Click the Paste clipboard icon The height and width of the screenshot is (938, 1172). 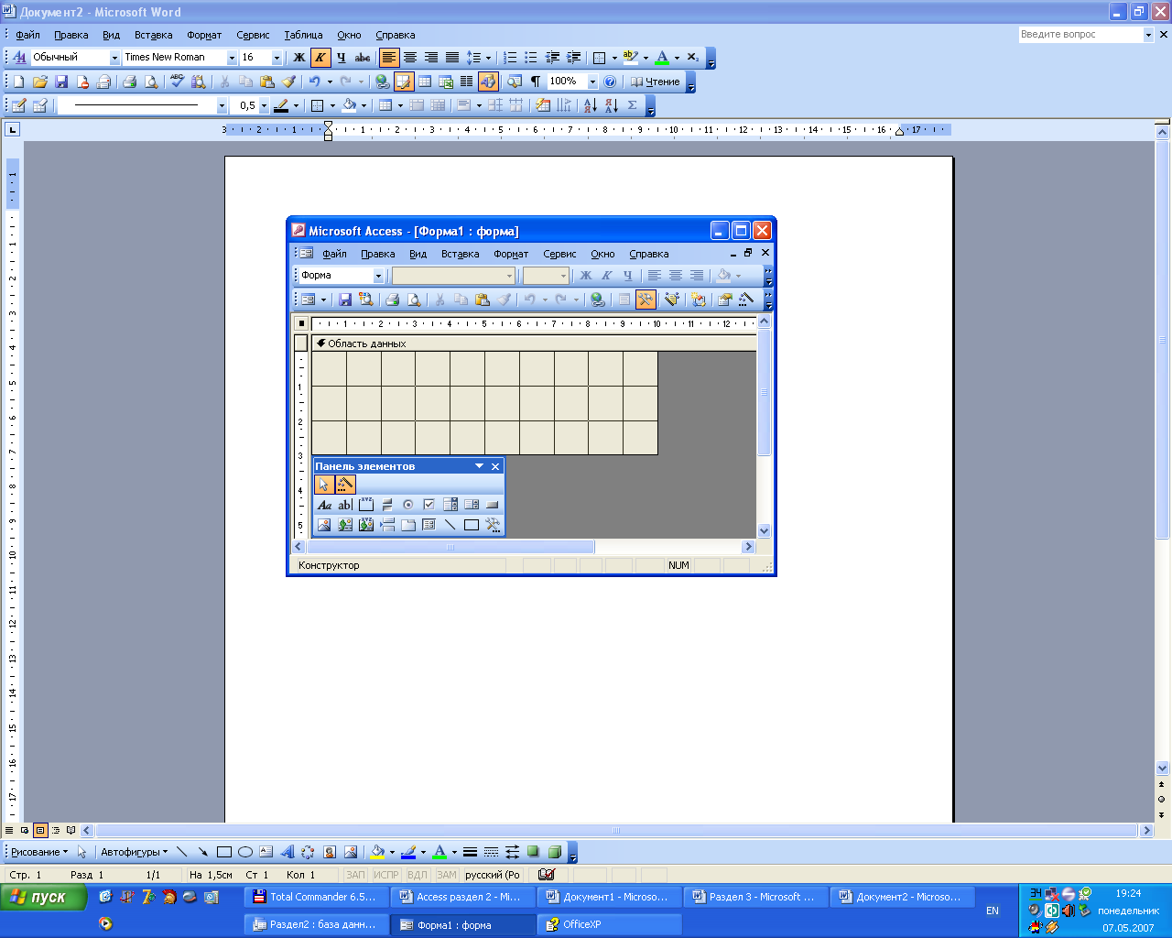[x=267, y=82]
